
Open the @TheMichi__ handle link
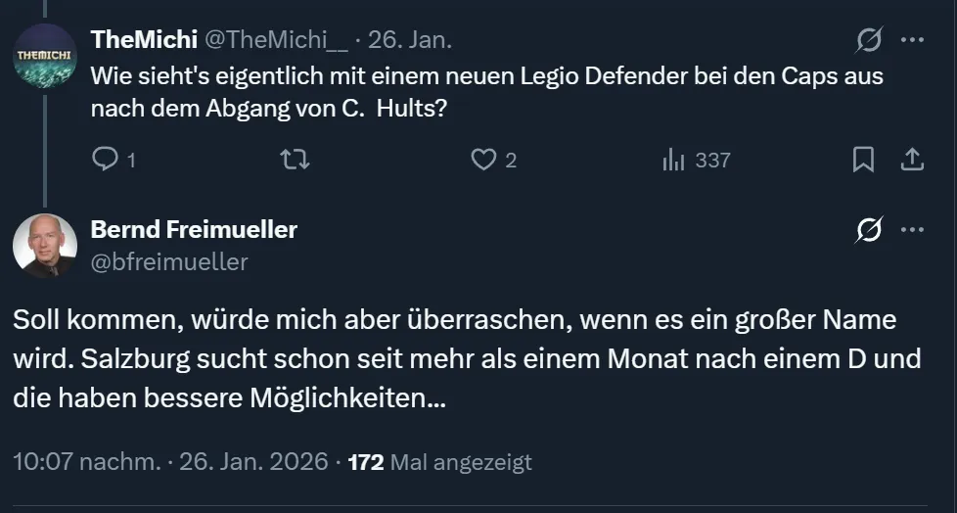click(275, 39)
